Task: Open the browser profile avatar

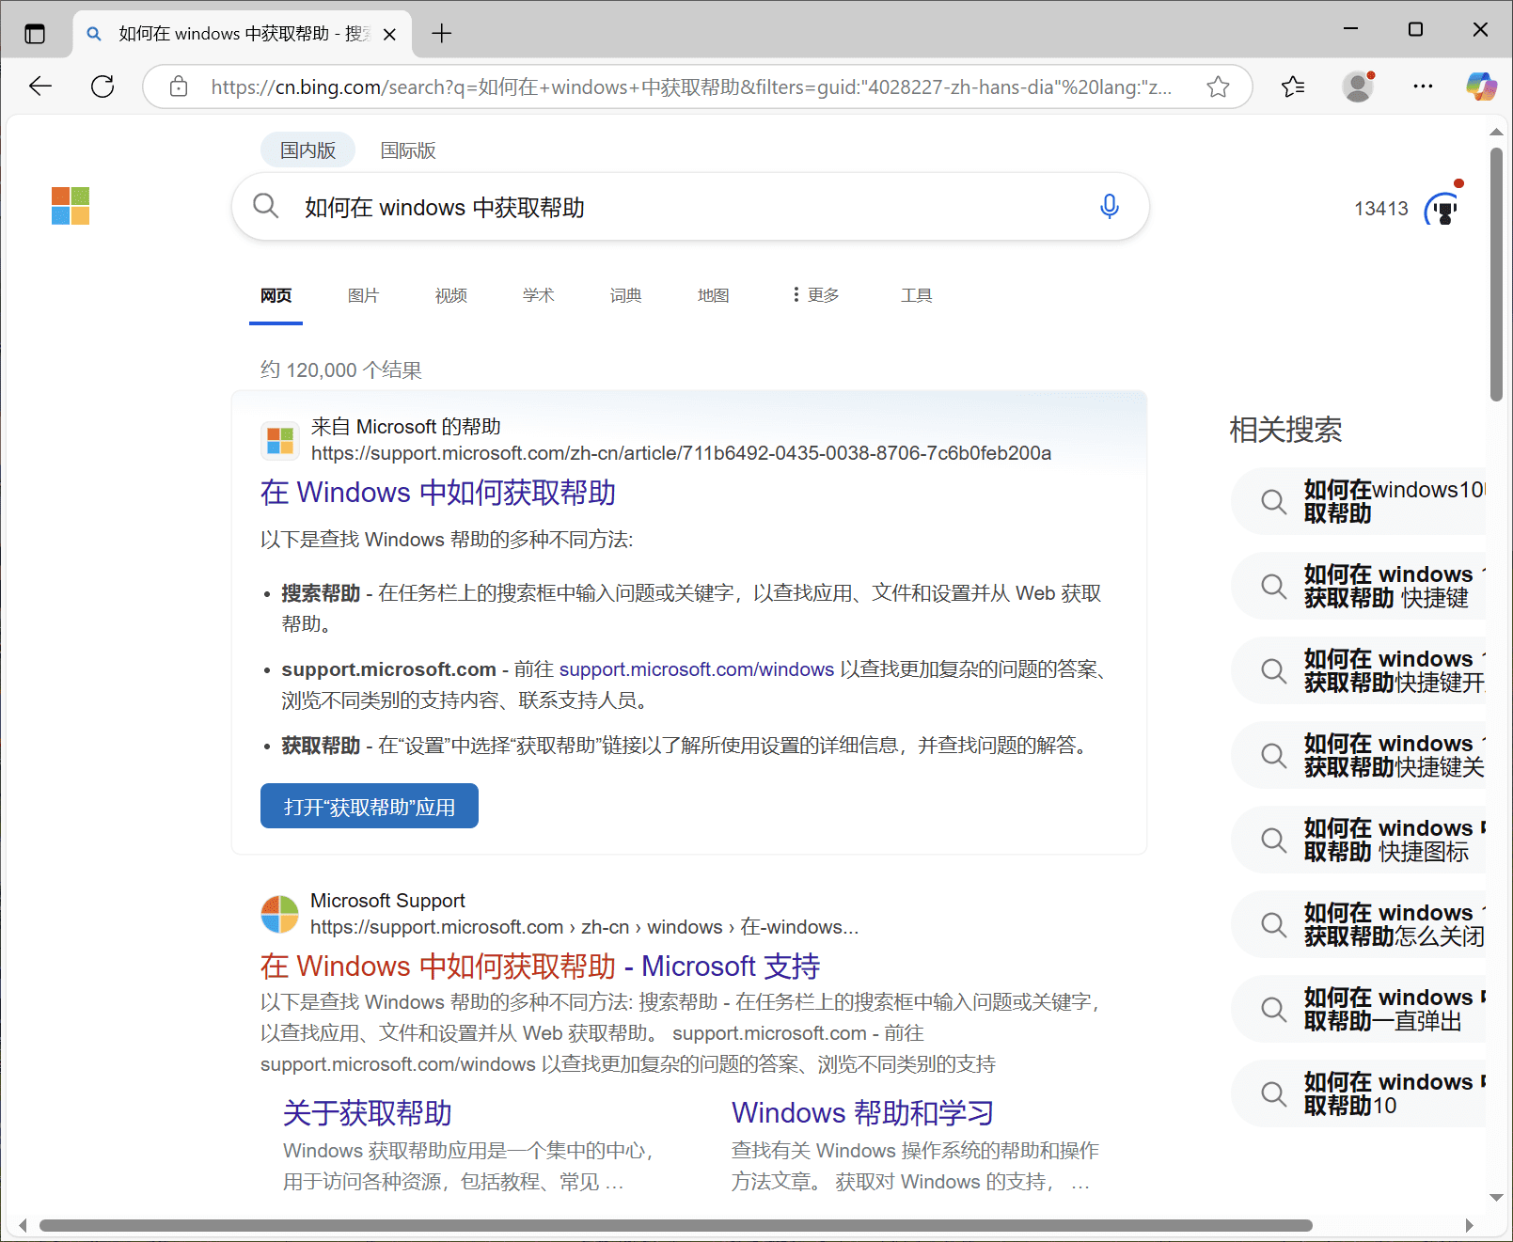Action: click(1358, 86)
